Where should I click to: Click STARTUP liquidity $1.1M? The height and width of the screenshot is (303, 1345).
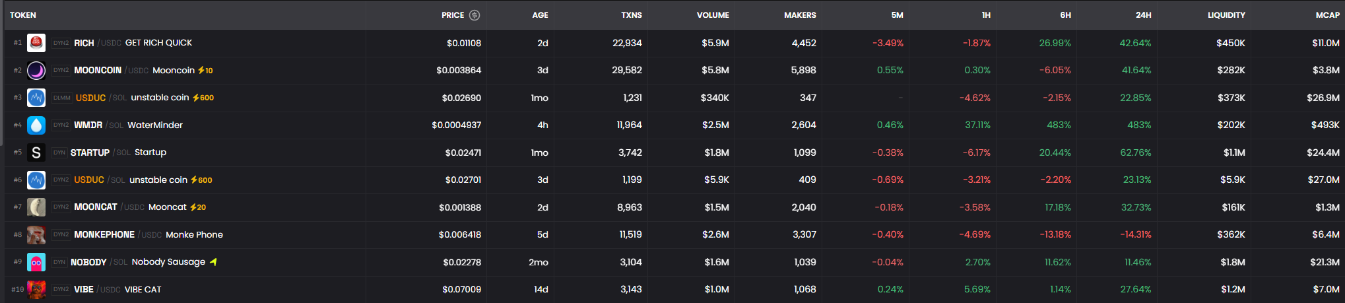click(1234, 152)
